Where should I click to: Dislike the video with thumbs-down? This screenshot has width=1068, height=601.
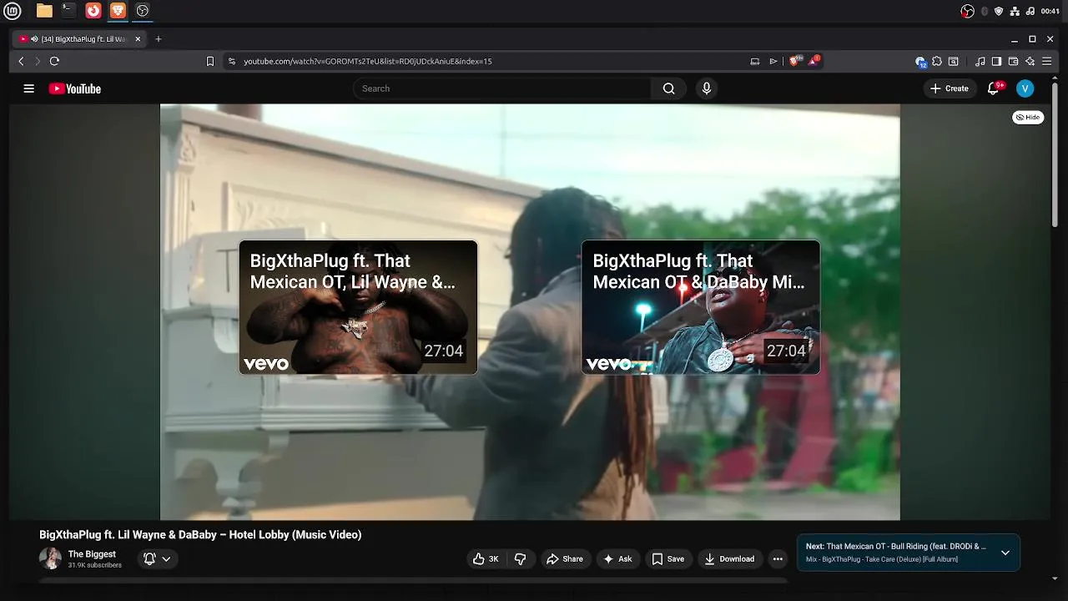521,559
